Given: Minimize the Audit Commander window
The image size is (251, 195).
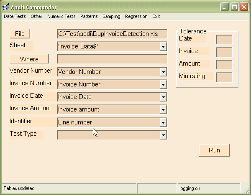Looking at the screenshot, I should click(225, 7).
